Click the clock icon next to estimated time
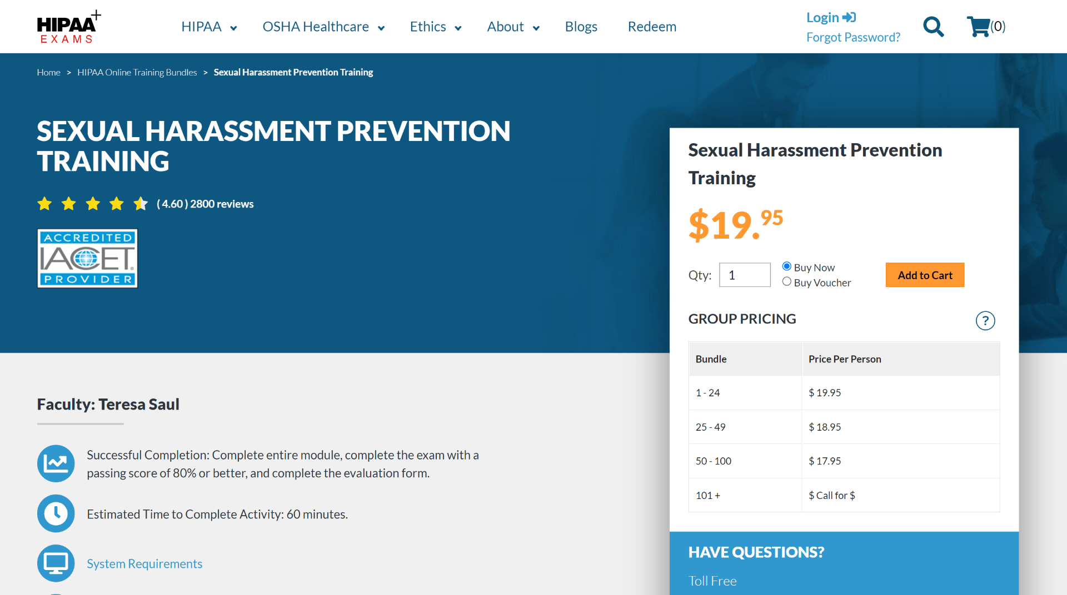 (x=56, y=513)
